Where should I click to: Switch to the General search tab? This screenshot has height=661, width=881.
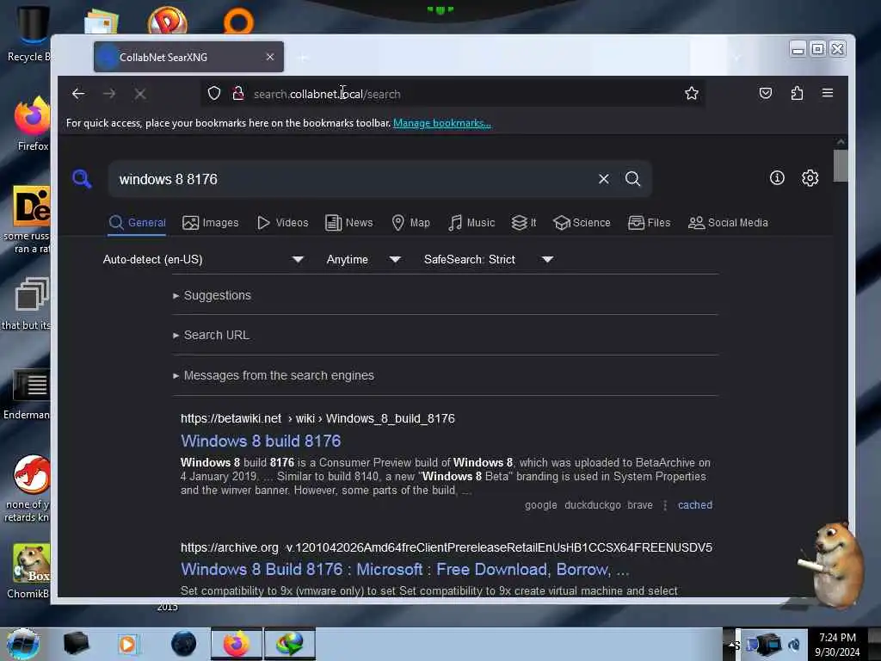tap(137, 223)
